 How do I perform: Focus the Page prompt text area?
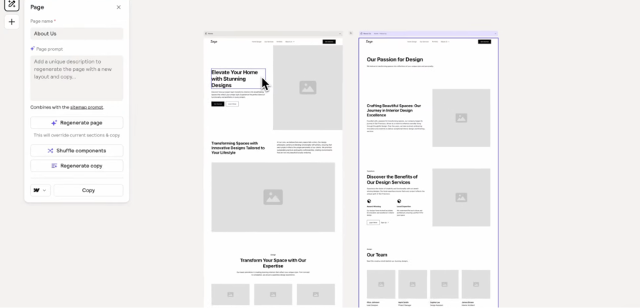(77, 78)
